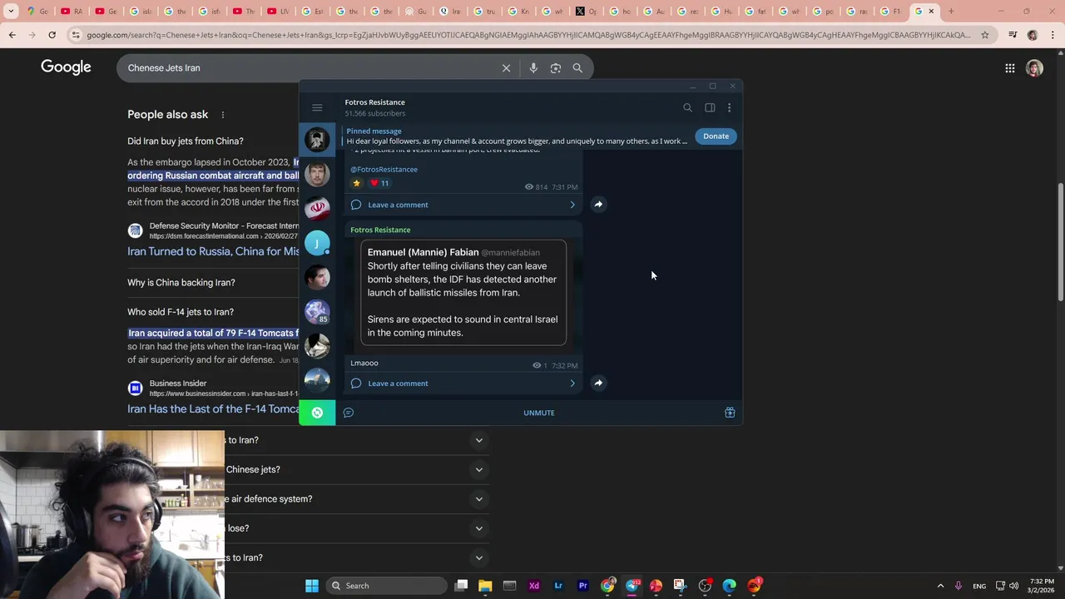1065x599 pixels.
Task: Click Donate button in Telegram
Action: [x=716, y=136]
